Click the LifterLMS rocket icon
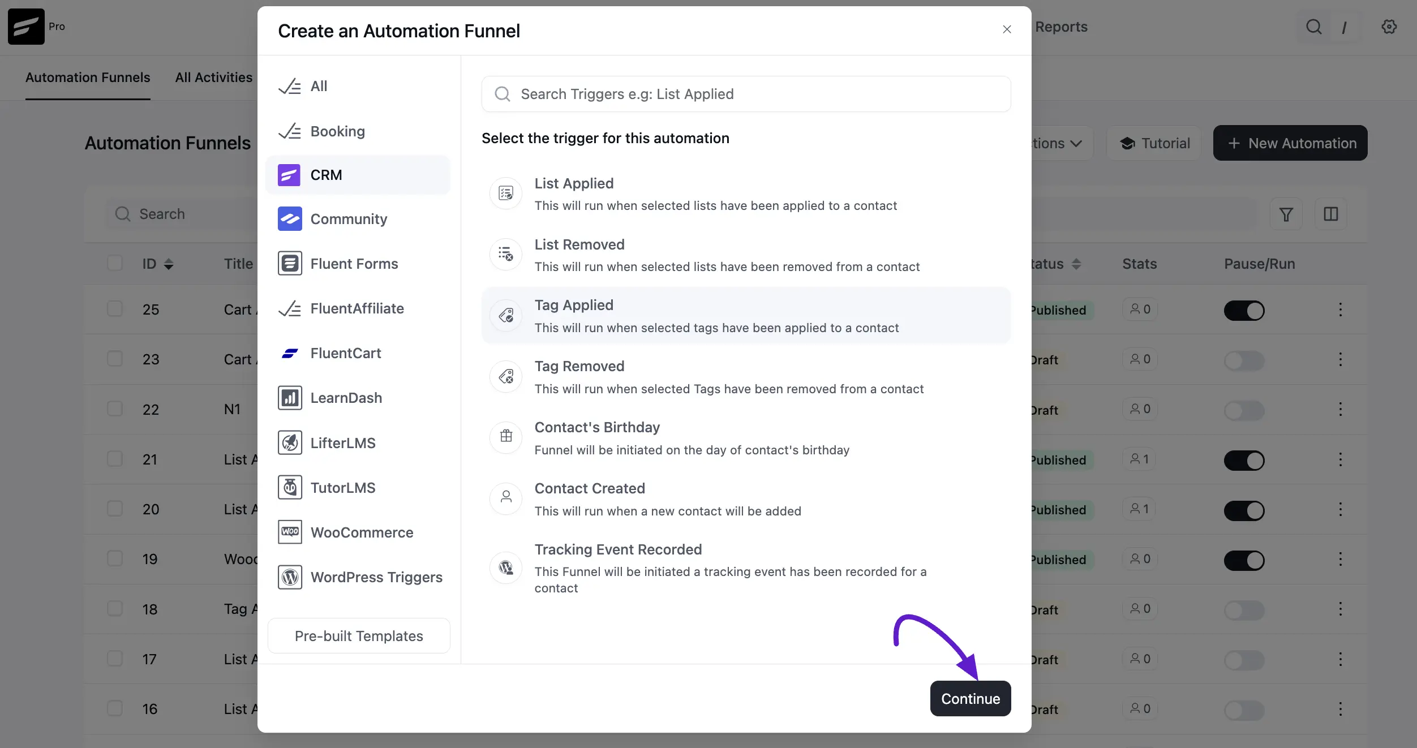 click(290, 442)
